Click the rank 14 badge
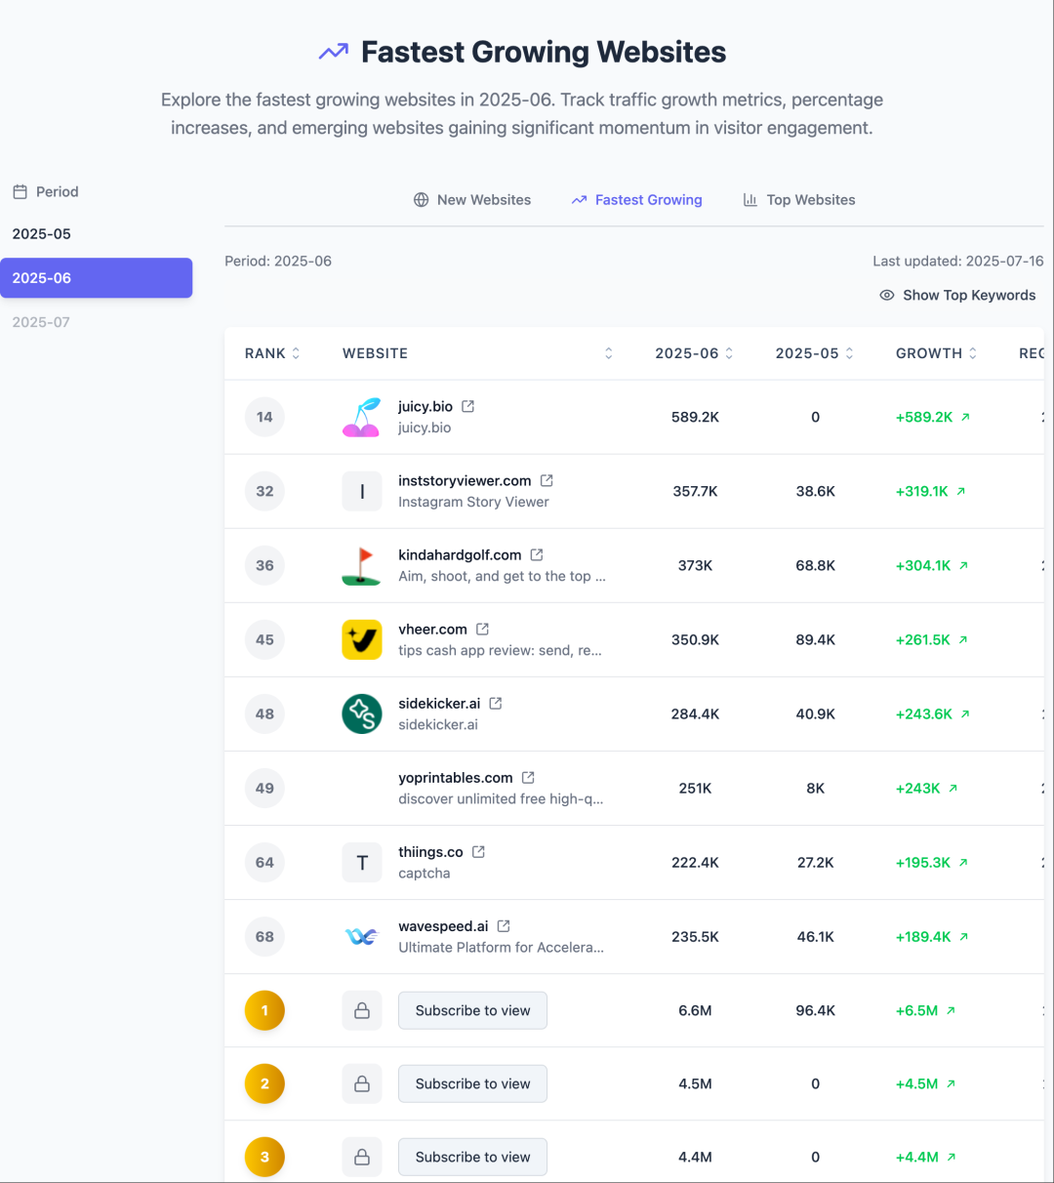Image resolution: width=1054 pixels, height=1183 pixels. (x=264, y=417)
